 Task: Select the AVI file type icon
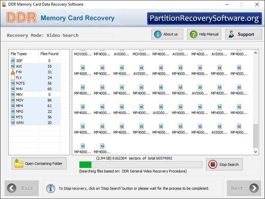(x=13, y=66)
